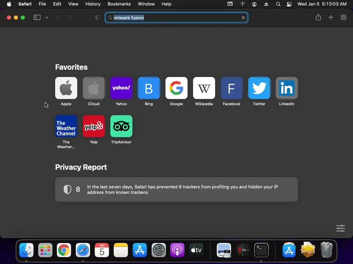
Task: Go back to previous page
Action: pyautogui.click(x=58, y=18)
